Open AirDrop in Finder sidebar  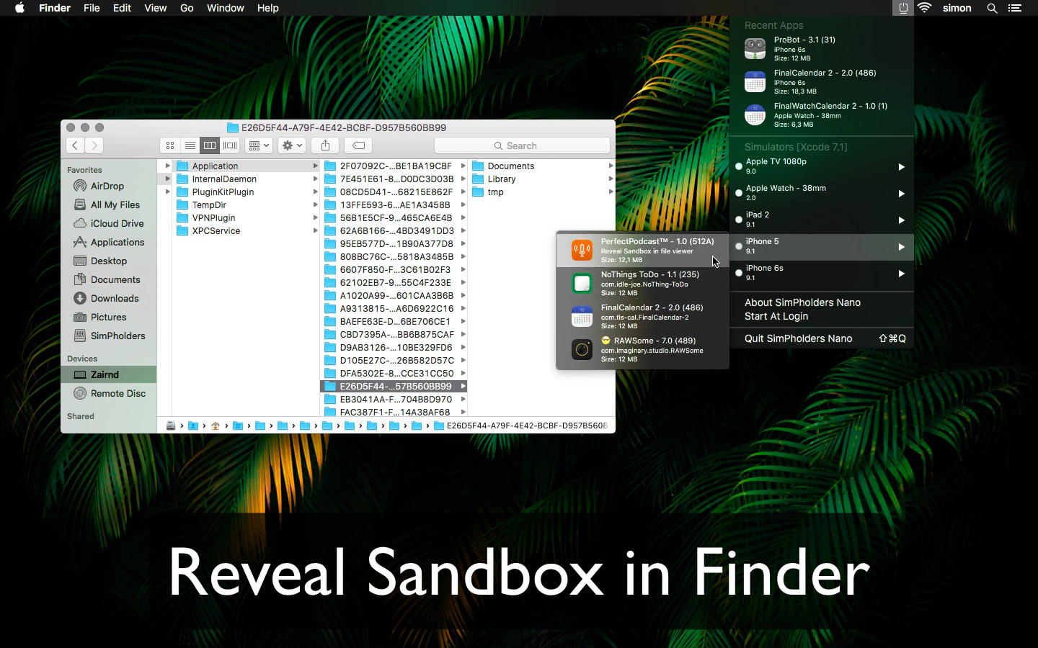click(109, 186)
